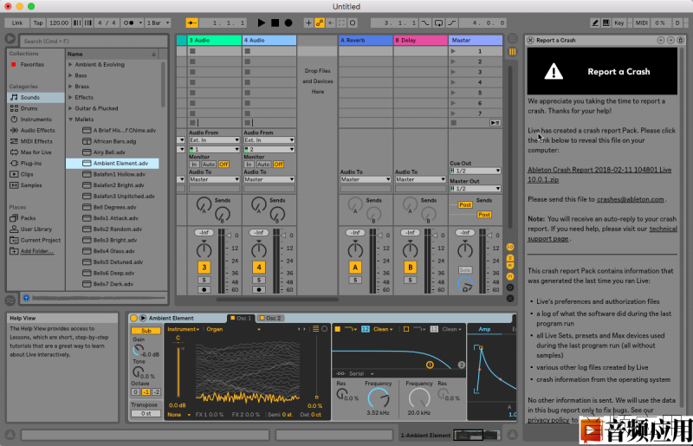This screenshot has width=693, height=446.
Task: Open the 1 Bar quantization dropdown
Action: 158,23
